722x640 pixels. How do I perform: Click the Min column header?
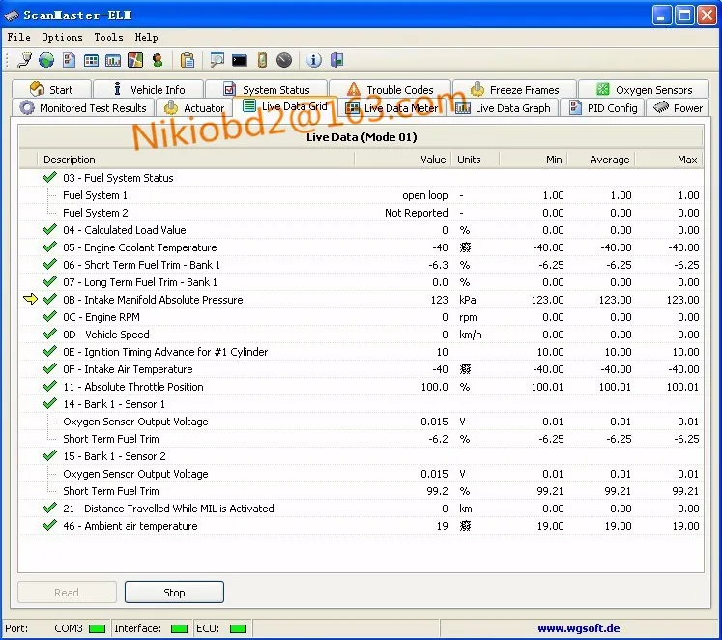point(534,160)
